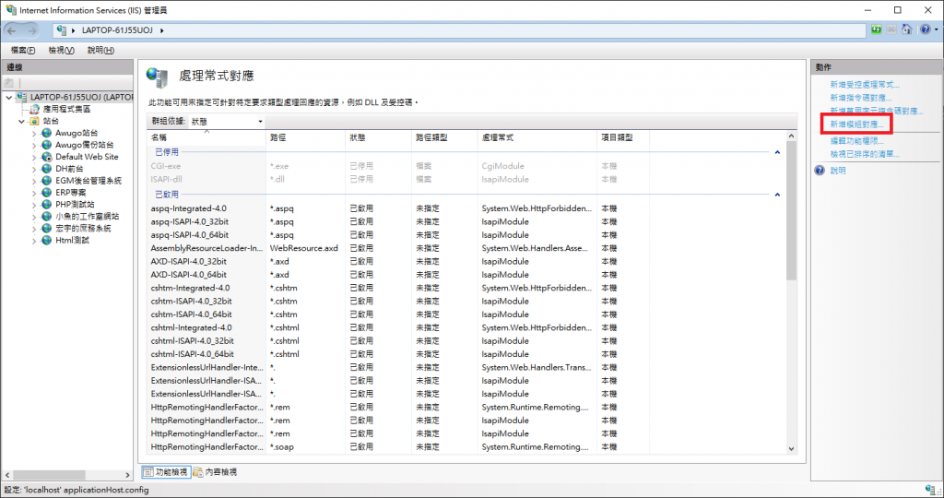Click the globe icon of 小魚的工作室網站
Screen dimensions: 944x498
coord(46,216)
